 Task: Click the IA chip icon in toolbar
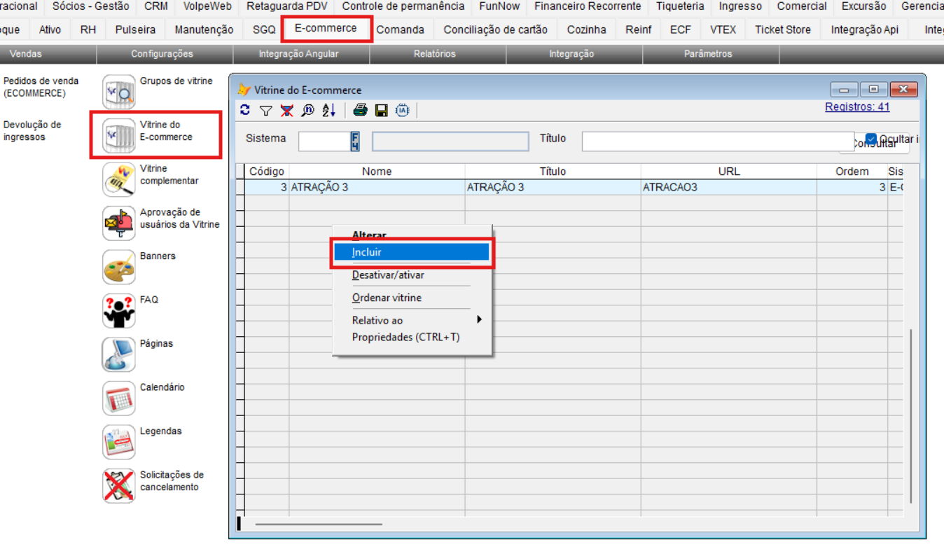[403, 111]
